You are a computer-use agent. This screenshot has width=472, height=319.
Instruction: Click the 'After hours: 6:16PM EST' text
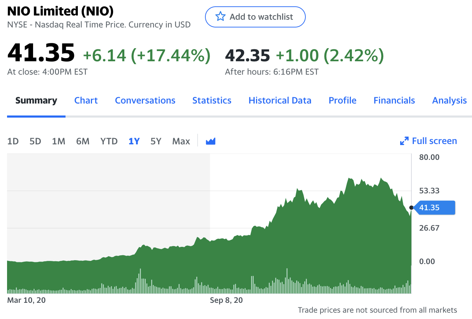[x=272, y=72]
